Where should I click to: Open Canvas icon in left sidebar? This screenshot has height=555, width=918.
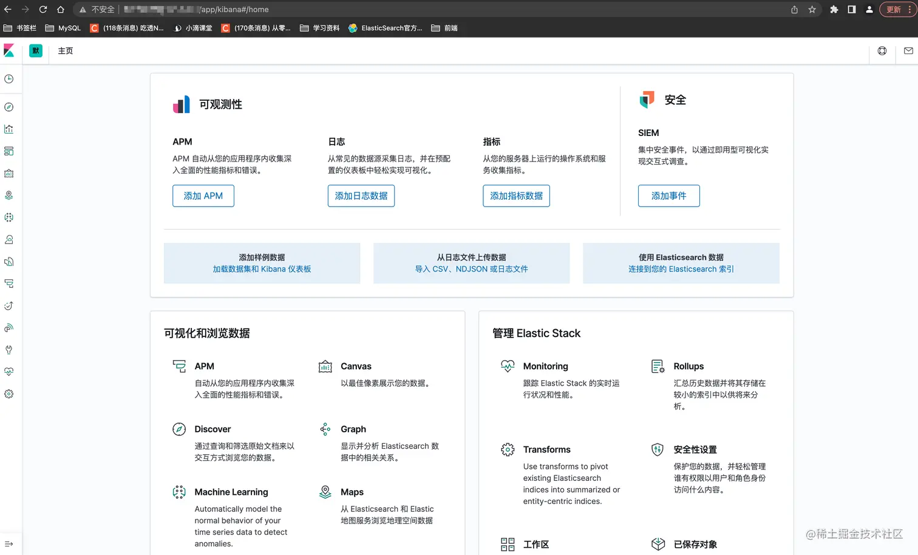(9, 173)
